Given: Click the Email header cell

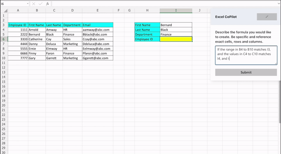Looking at the screenshot, I should click(97, 25).
